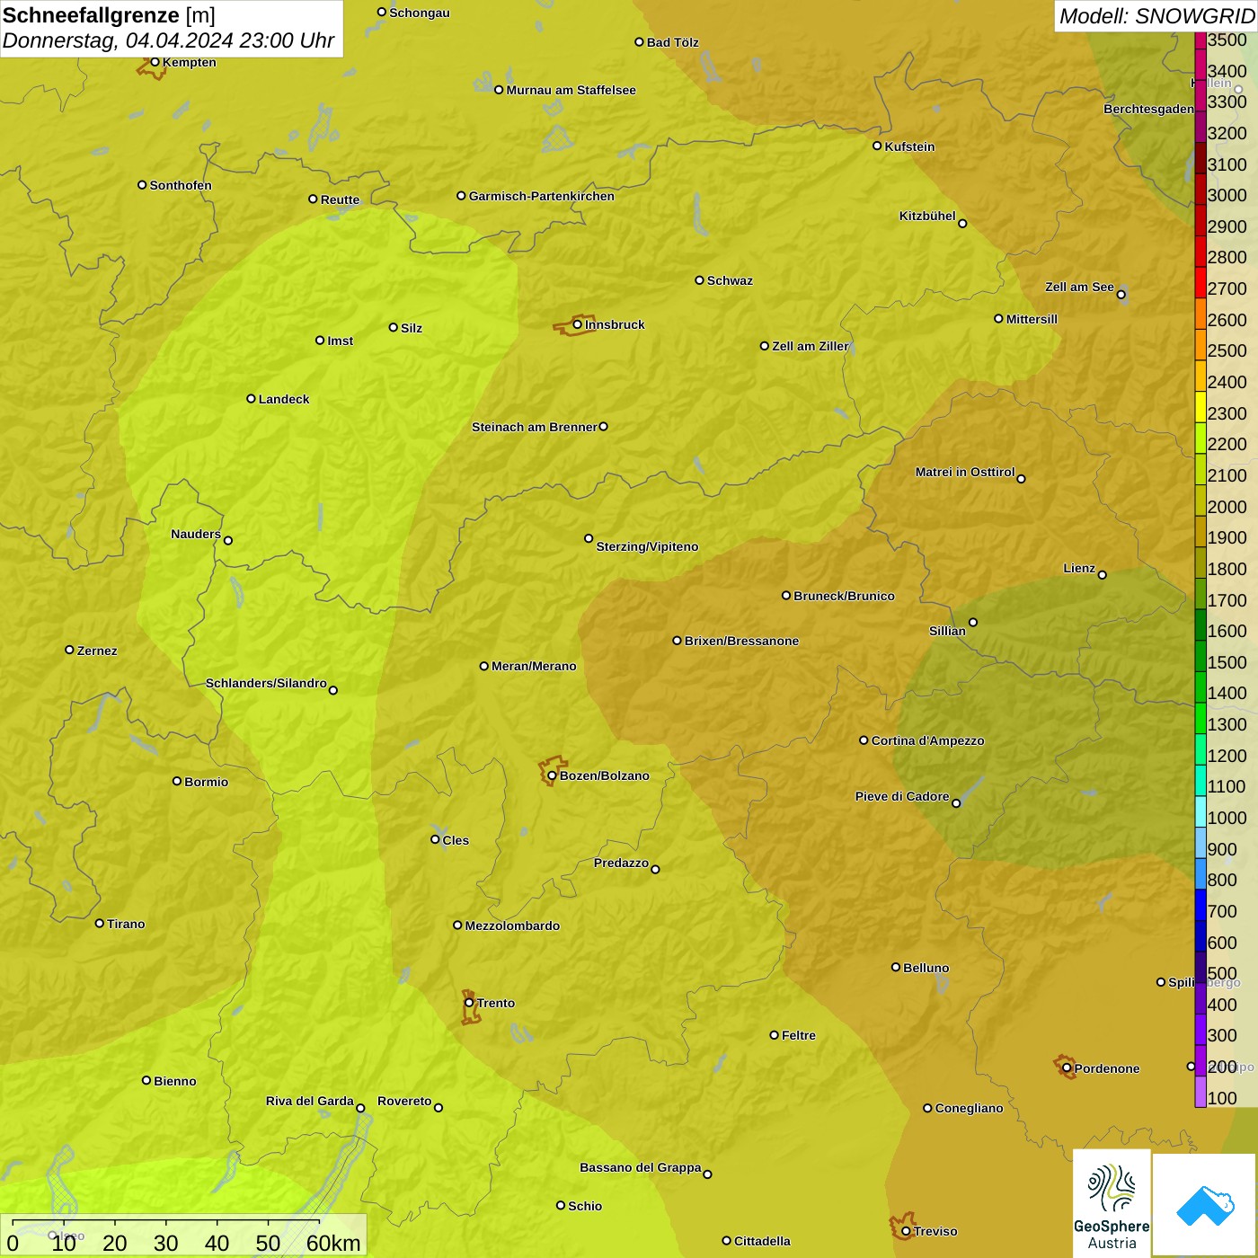
Task: Click the "Schneefallgrenze [m]" title
Action: click(109, 15)
